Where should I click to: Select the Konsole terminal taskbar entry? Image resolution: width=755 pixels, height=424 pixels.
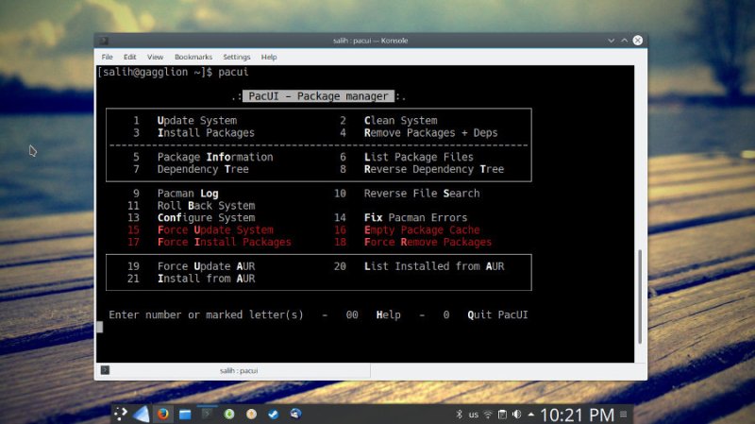pyautogui.click(x=207, y=414)
